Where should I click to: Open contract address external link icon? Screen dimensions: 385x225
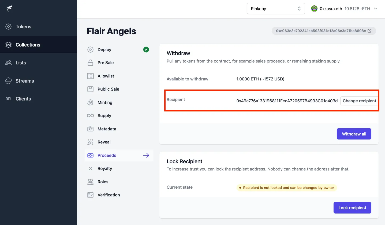click(x=369, y=31)
